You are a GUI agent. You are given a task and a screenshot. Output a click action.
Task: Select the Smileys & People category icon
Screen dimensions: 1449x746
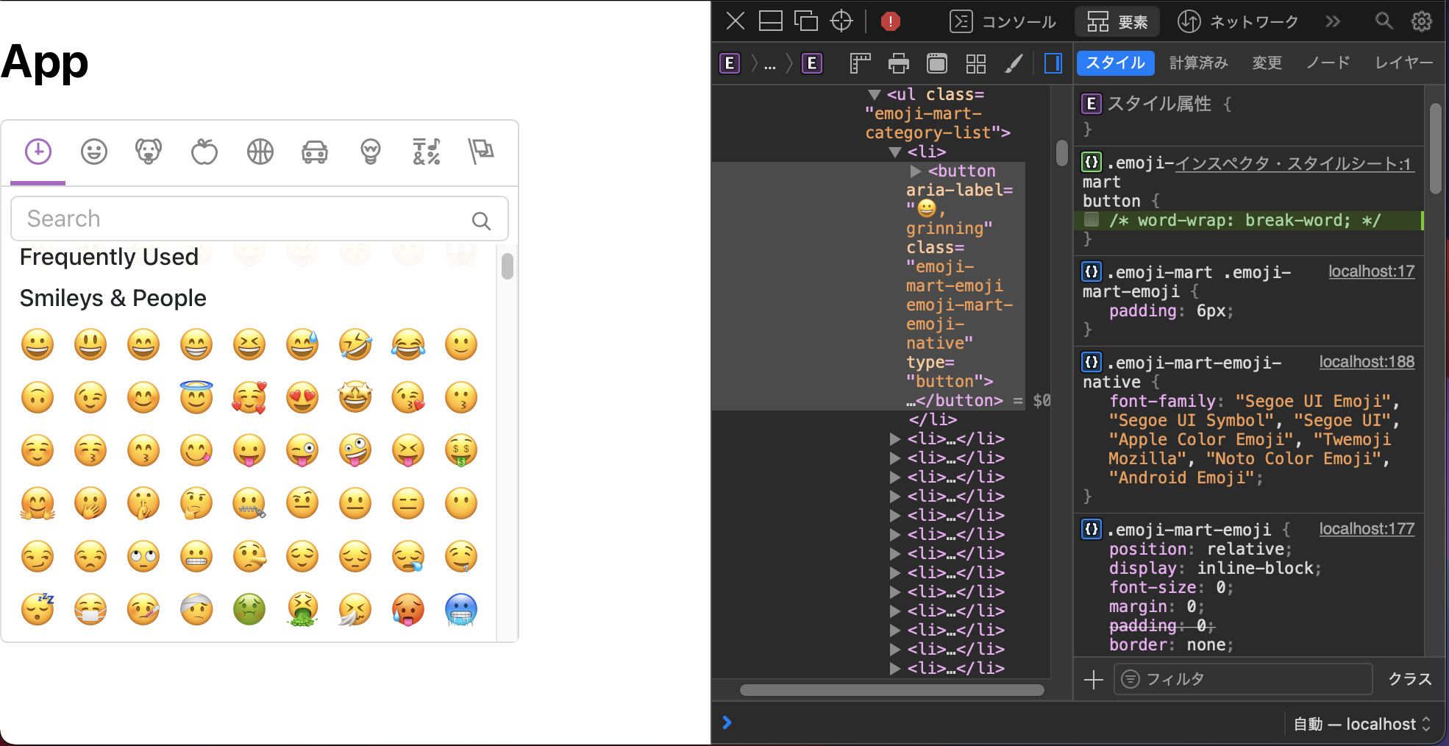(x=94, y=152)
